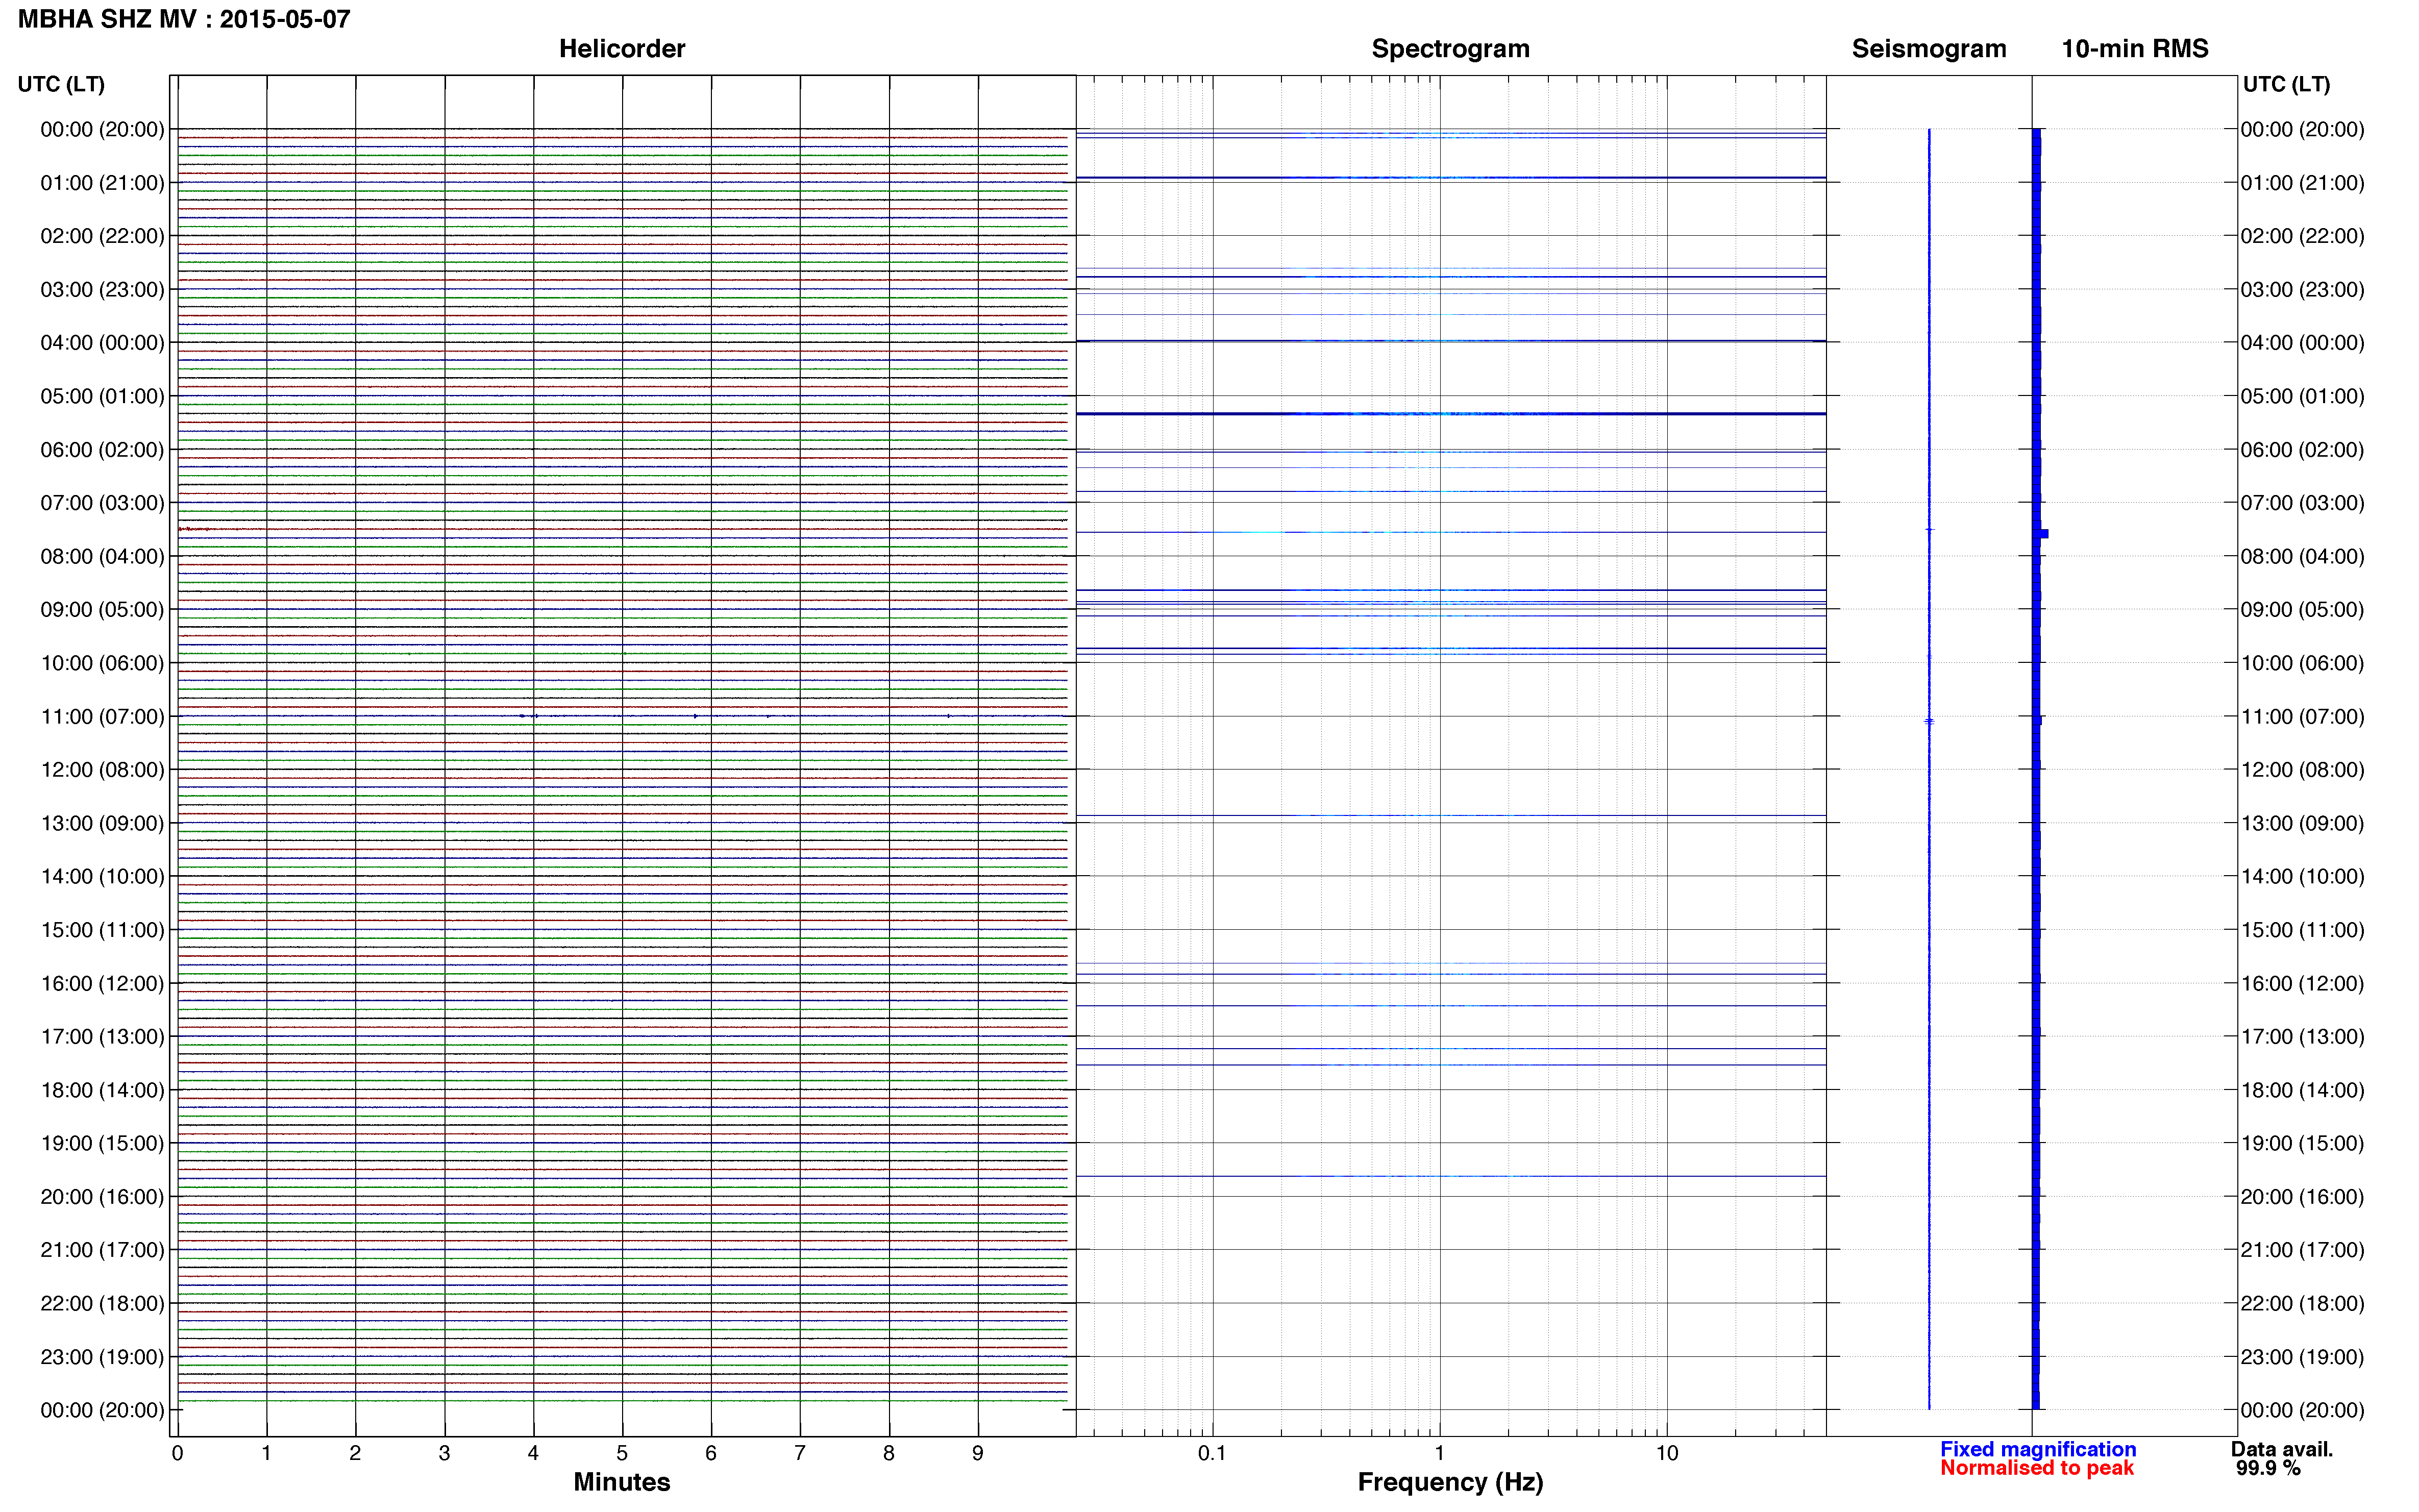Click the Data avail. label

2282,1449
